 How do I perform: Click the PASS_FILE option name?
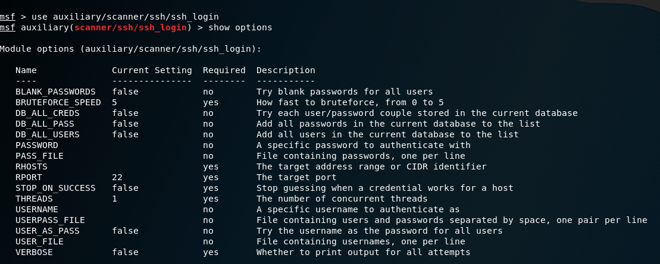(x=39, y=156)
